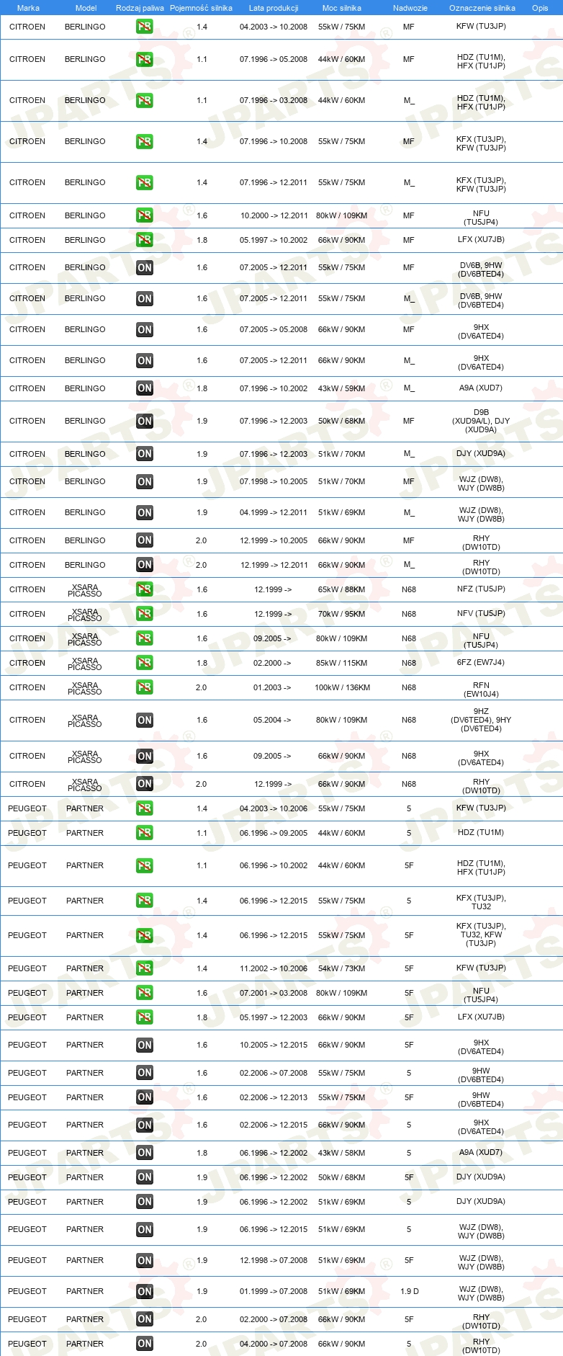563x1356 pixels.
Task: Select the '43kW / 58KM' engine power cell
Action: [342, 1153]
